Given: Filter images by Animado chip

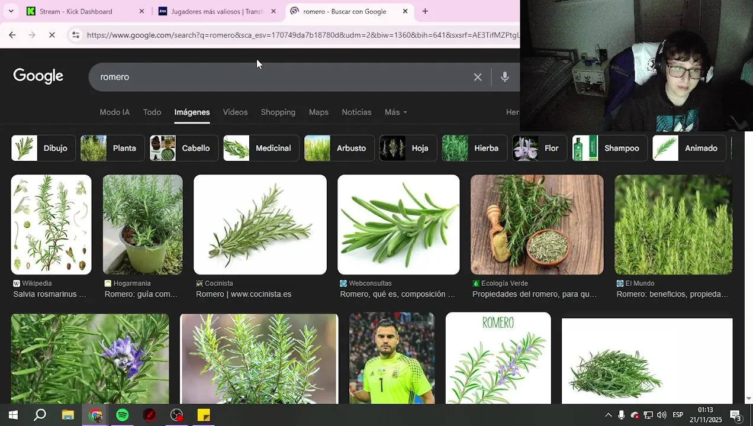Looking at the screenshot, I should (689, 148).
